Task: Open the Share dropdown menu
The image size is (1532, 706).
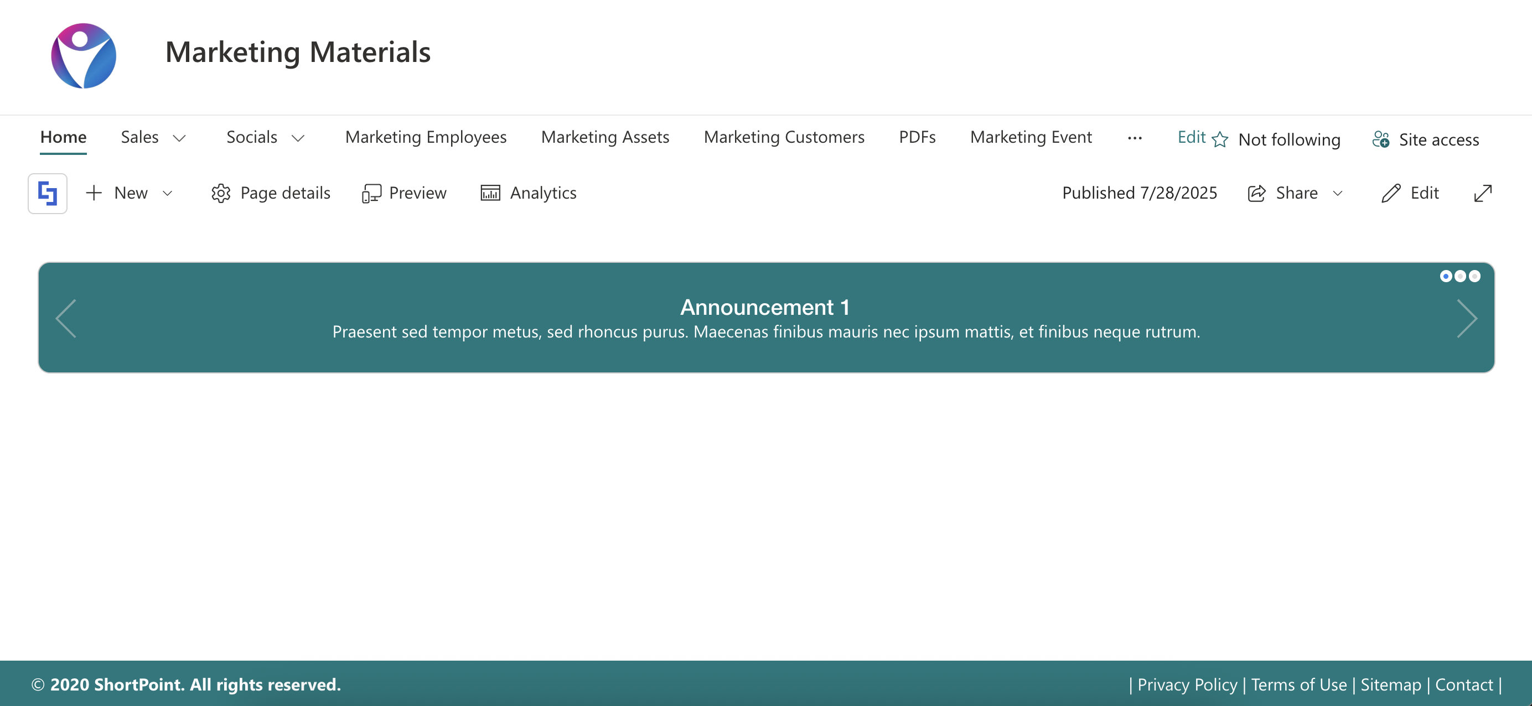Action: tap(1338, 193)
